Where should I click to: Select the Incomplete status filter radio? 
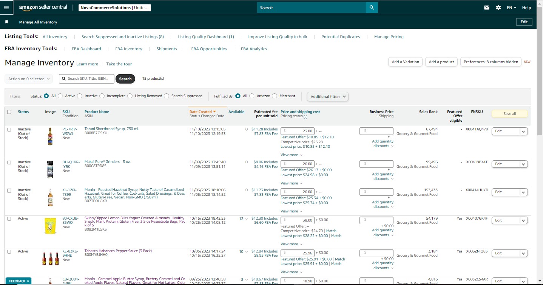pyautogui.click(x=102, y=96)
